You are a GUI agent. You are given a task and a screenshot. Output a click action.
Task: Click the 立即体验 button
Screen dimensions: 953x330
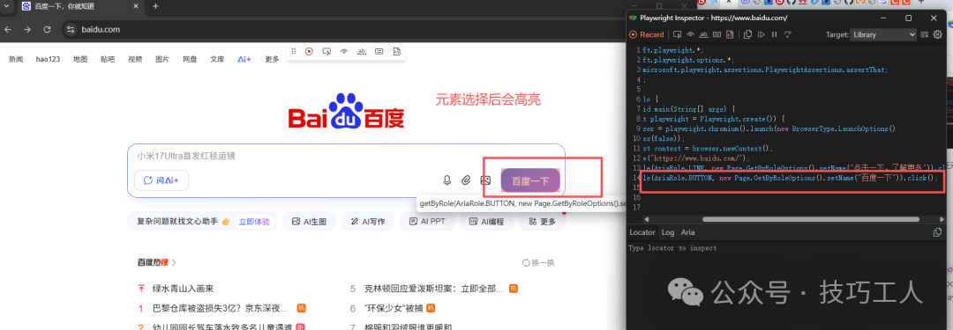click(253, 222)
